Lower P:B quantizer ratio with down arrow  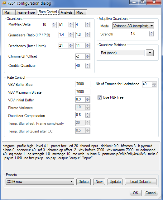click(88, 36)
